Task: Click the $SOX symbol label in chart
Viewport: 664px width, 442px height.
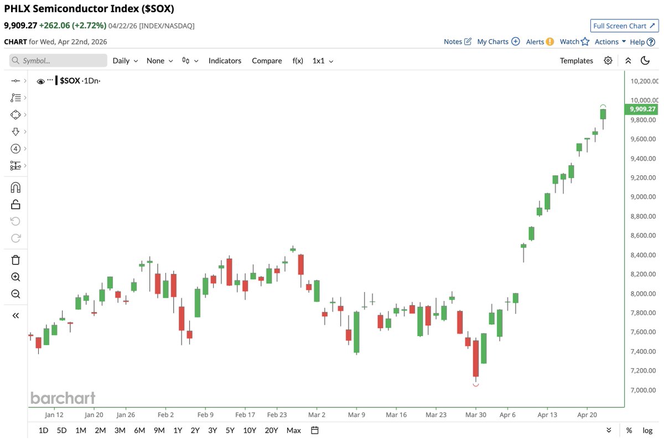Action: point(69,81)
